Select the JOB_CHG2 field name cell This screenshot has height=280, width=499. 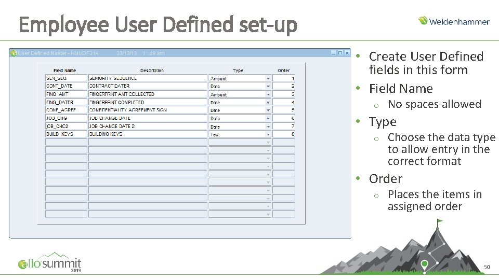[x=66, y=126]
